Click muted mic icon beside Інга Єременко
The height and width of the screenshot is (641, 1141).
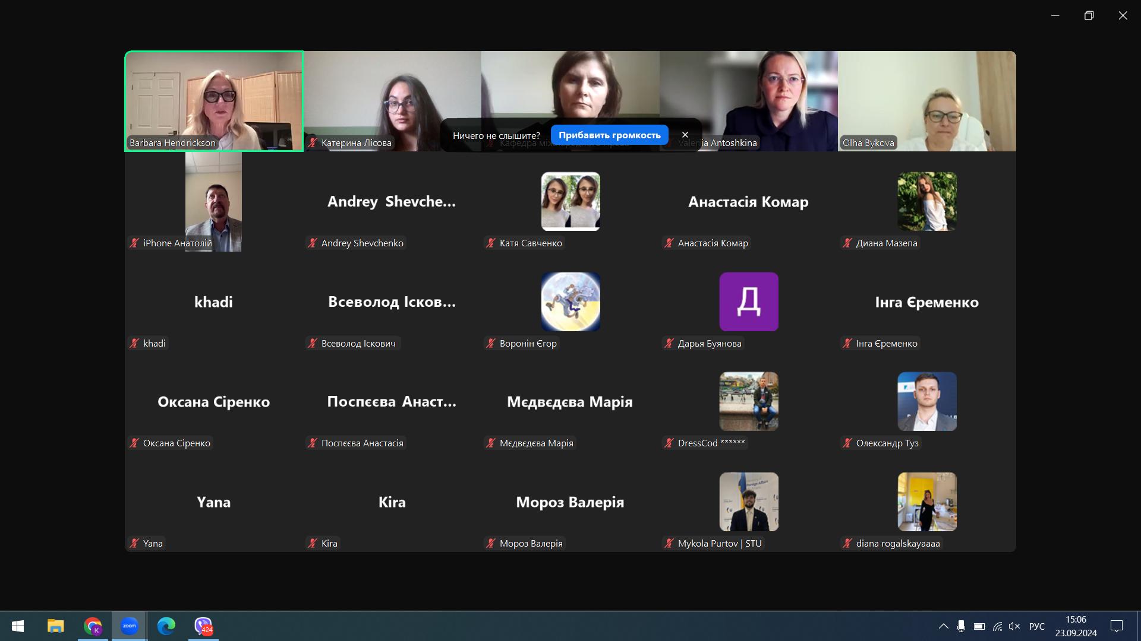pos(847,344)
